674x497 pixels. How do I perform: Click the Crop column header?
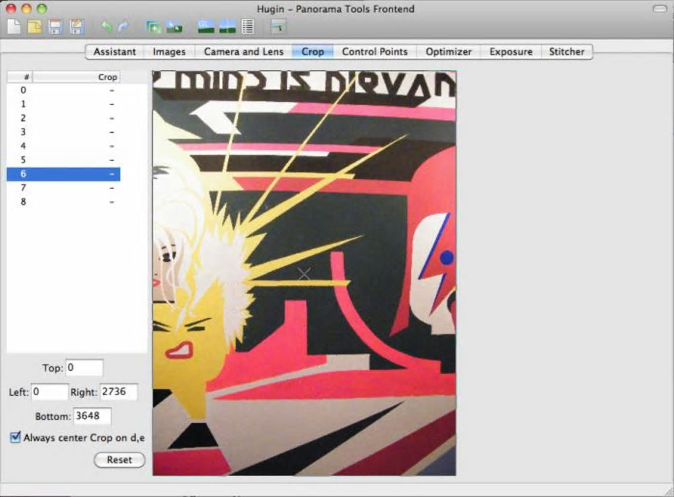pyautogui.click(x=77, y=77)
